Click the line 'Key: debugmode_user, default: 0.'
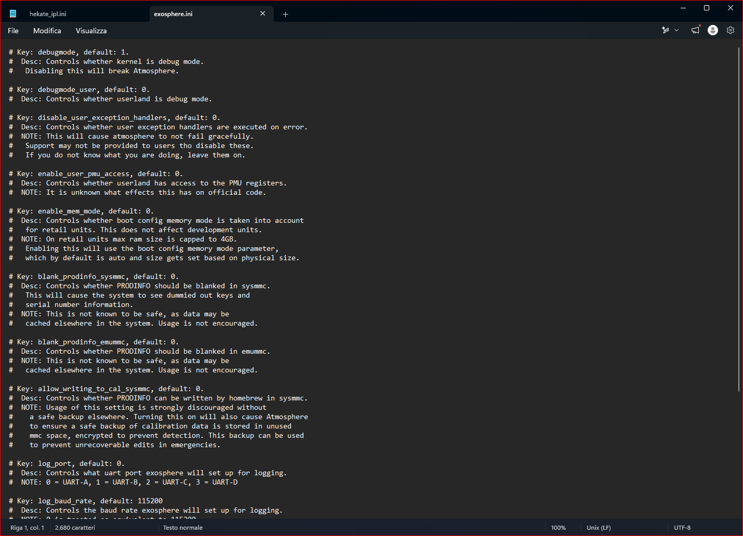 [79, 90]
